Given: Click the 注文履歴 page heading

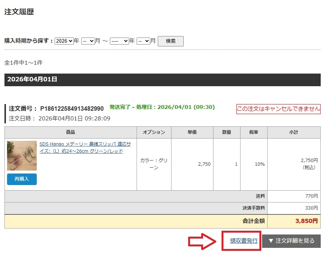Looking at the screenshot, I should coord(19,12).
